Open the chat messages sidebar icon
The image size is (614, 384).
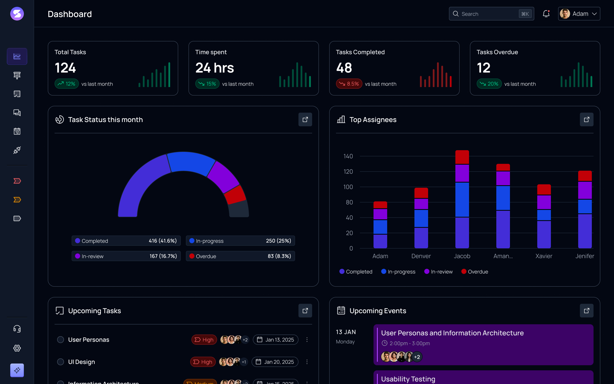[17, 113]
